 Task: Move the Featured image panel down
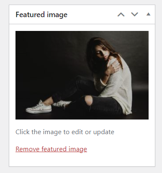tap(134, 14)
